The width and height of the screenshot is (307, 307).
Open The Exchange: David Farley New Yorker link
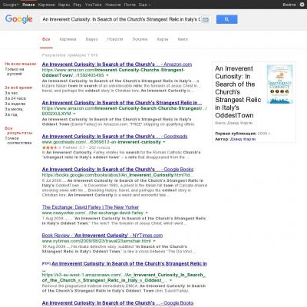(91, 207)
